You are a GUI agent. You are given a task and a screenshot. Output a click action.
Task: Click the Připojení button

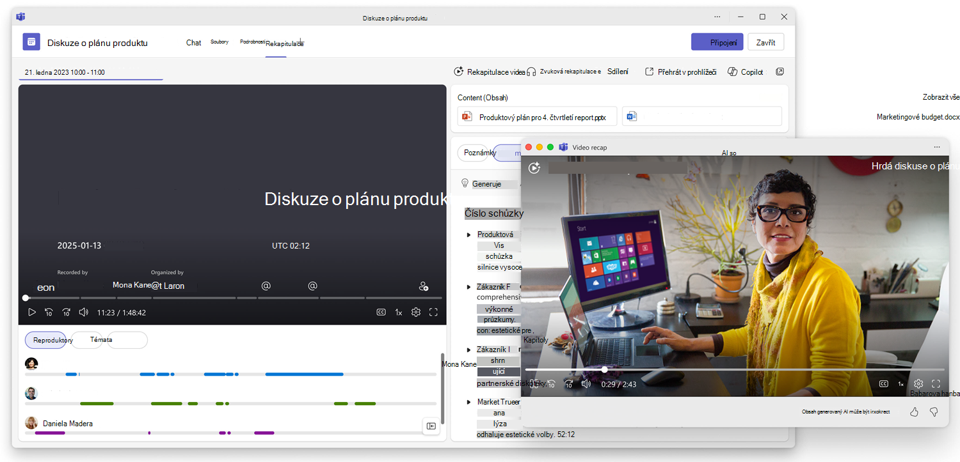[x=717, y=42]
